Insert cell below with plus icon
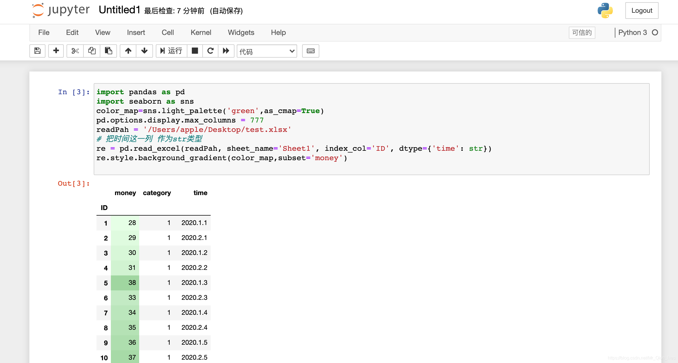This screenshot has width=678, height=363. point(56,51)
